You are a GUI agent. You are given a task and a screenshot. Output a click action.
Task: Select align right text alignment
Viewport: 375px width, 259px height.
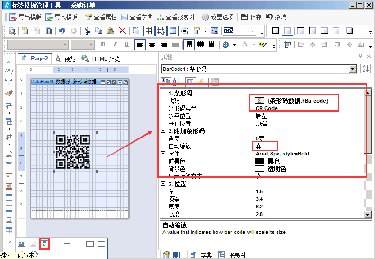[164, 44]
